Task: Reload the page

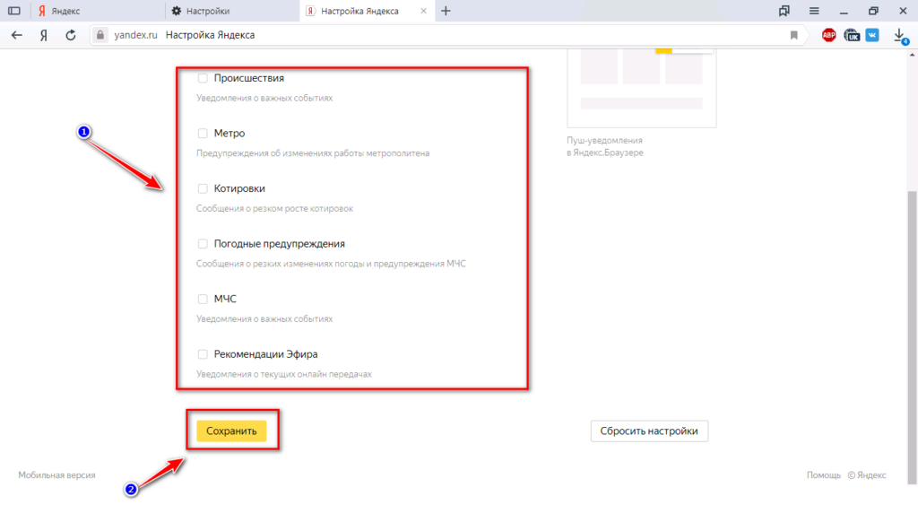Action: click(70, 35)
